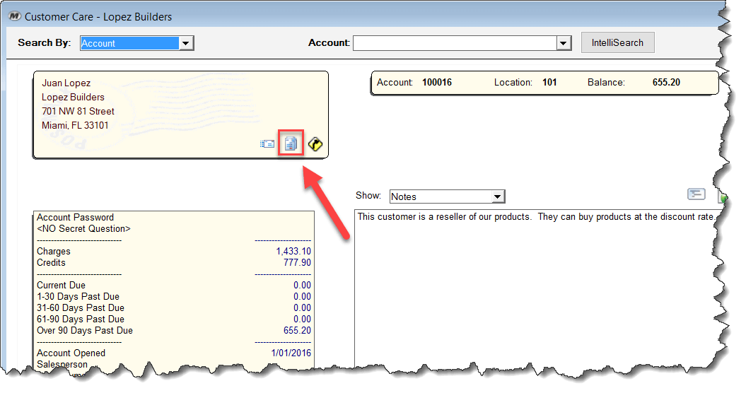Click the envelope address icon in address card
Viewport: 746px width, 393px height.
point(267,143)
